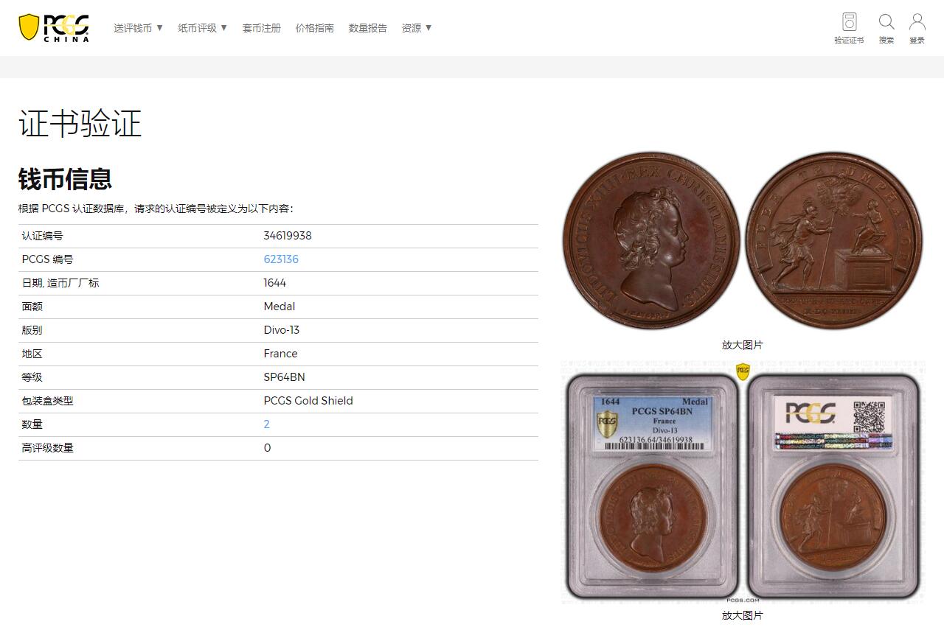Viewport: 944px width, 630px height.
Task: Select the 包装盒类型 row label
Action: click(x=48, y=401)
